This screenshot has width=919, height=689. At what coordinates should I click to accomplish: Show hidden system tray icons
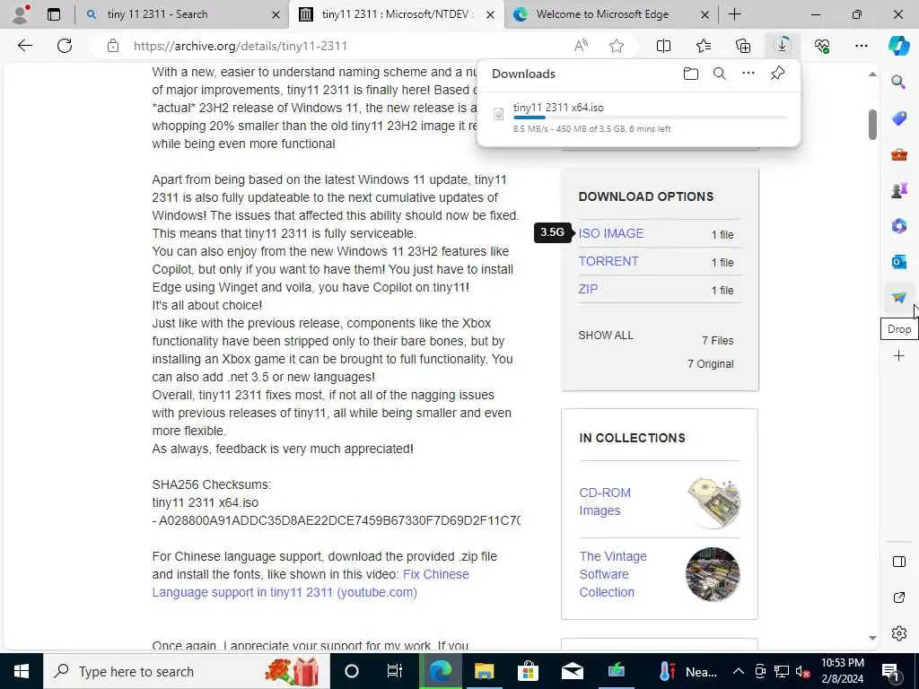coord(739,671)
